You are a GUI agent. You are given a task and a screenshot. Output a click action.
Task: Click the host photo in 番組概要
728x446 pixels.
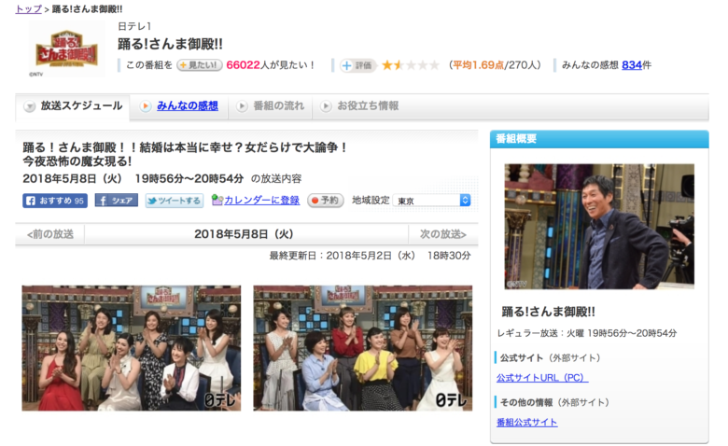pos(599,227)
